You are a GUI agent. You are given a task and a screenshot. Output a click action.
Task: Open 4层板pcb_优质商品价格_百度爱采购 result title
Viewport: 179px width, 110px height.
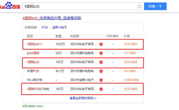pyautogui.click(x=52, y=18)
